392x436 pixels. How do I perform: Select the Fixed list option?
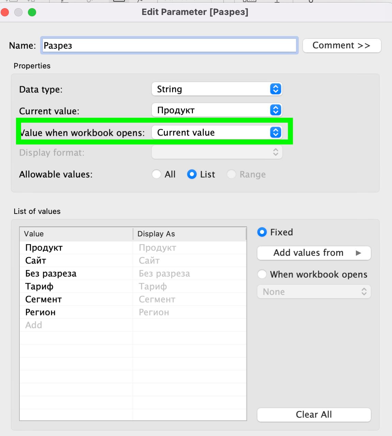click(262, 232)
